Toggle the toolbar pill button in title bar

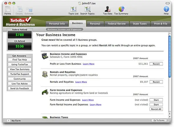pos(168,3)
